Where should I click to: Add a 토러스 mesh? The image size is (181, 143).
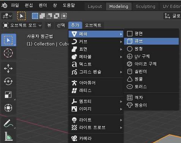point(151,87)
